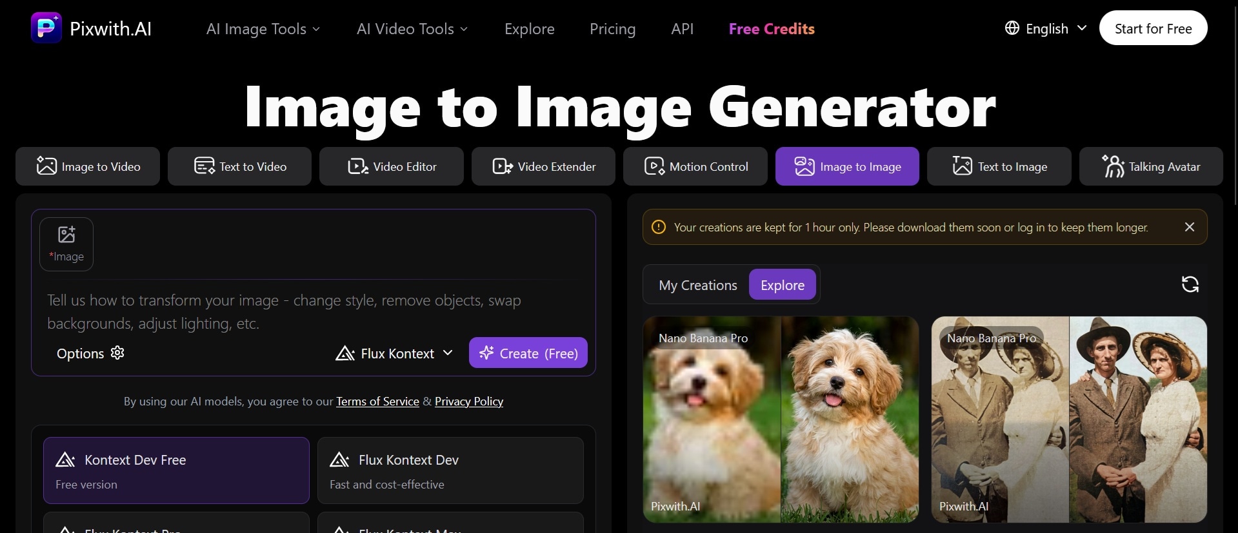Open the AI Image Tools menu

[263, 29]
